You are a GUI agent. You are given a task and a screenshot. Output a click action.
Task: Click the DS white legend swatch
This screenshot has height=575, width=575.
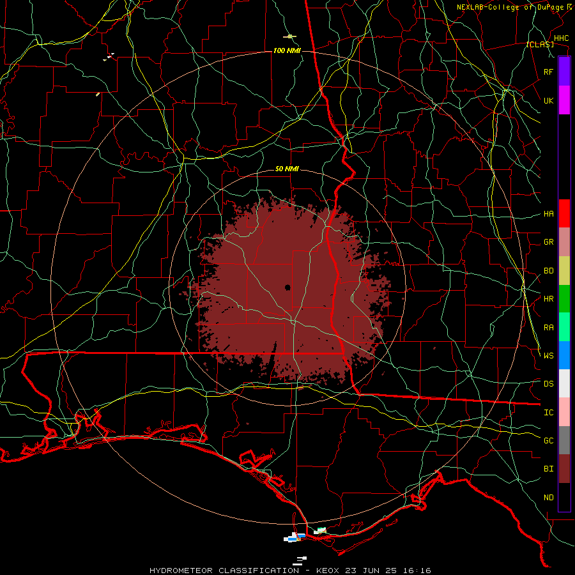[564, 383]
